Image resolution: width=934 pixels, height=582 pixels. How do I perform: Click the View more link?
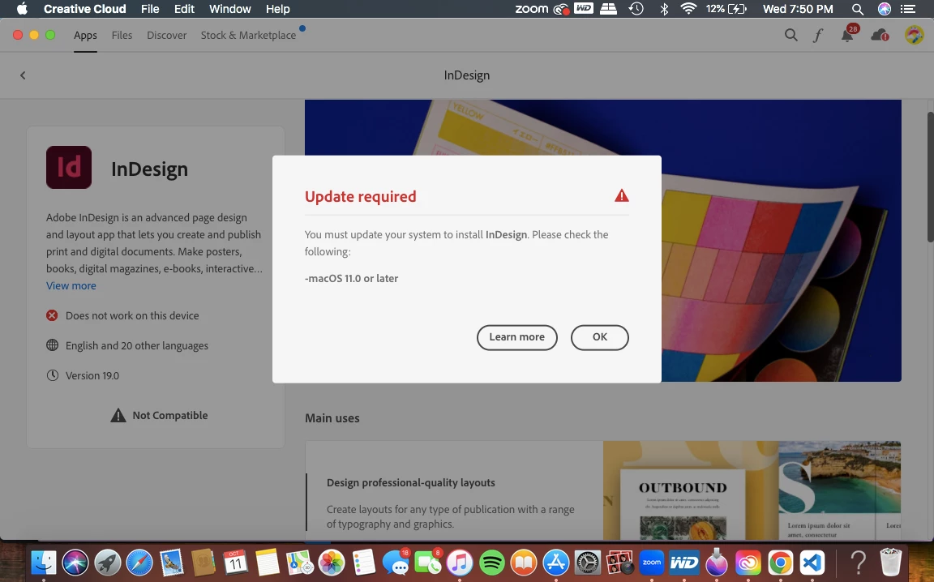pyautogui.click(x=71, y=285)
